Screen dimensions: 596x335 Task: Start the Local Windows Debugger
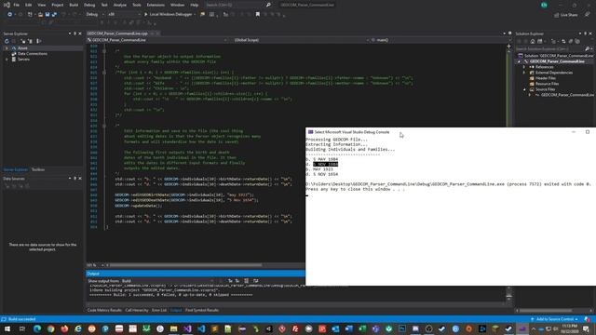(168, 15)
